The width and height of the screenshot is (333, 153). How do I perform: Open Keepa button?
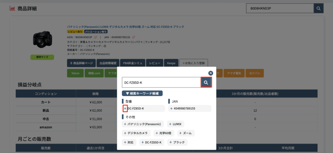[x=171, y=63]
